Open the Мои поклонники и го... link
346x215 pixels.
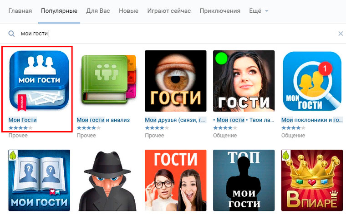(312, 120)
